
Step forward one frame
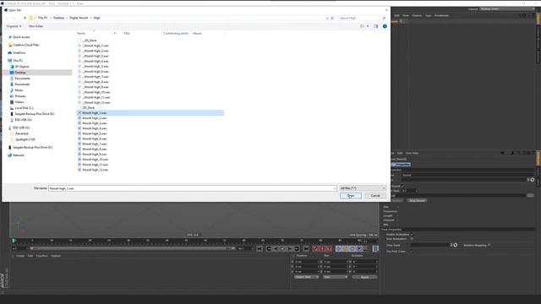[289, 248]
